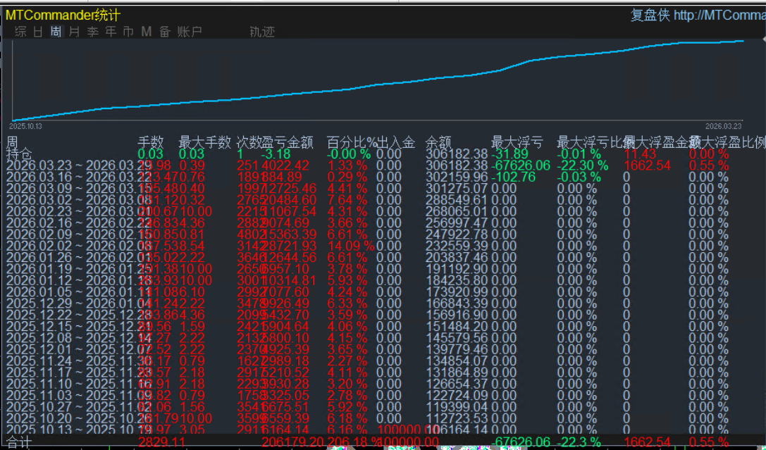Click the 2025.10.13 chart start date
The image size is (766, 450).
coord(25,127)
